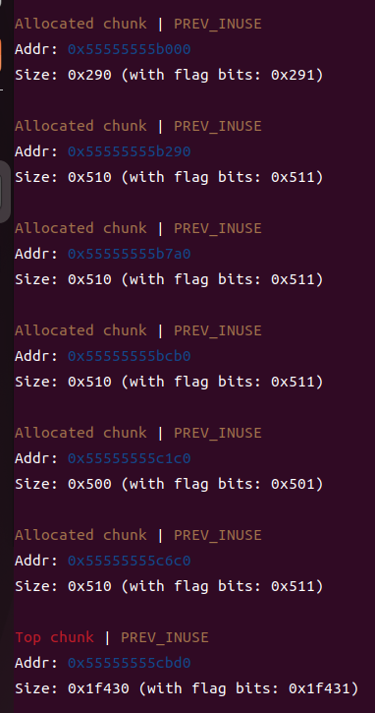Click the gray dock item at left edge
375x713 pixels.
pos(5,192)
